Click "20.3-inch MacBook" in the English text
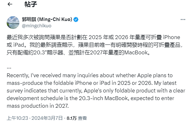The width and height of the screenshot is (193, 122). pos(103,98)
